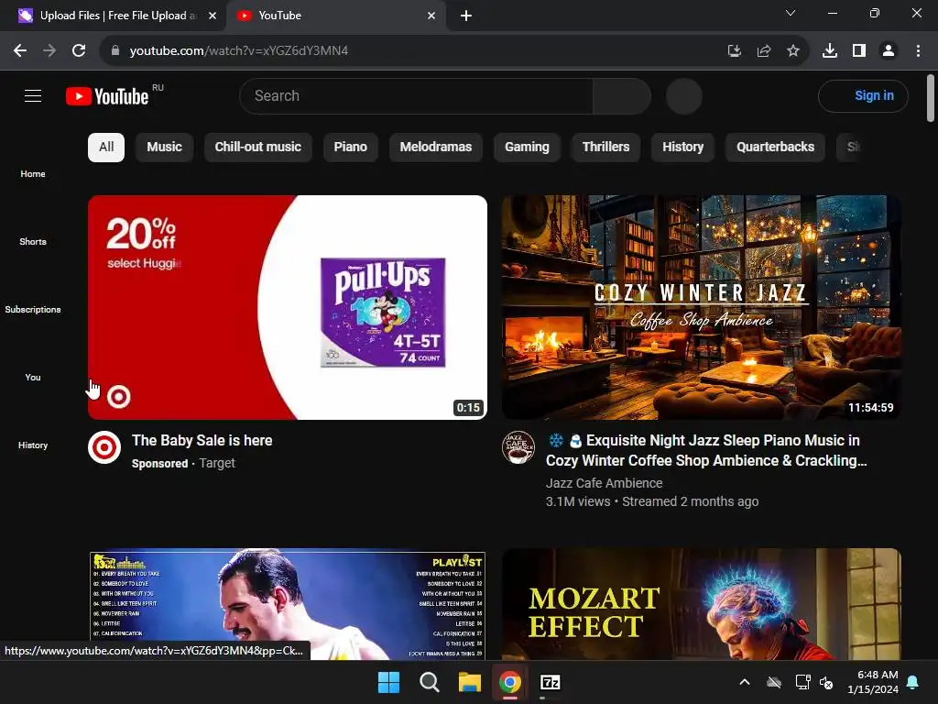The image size is (938, 704).
Task: Open the Chrome three-dot menu
Action: tap(918, 51)
